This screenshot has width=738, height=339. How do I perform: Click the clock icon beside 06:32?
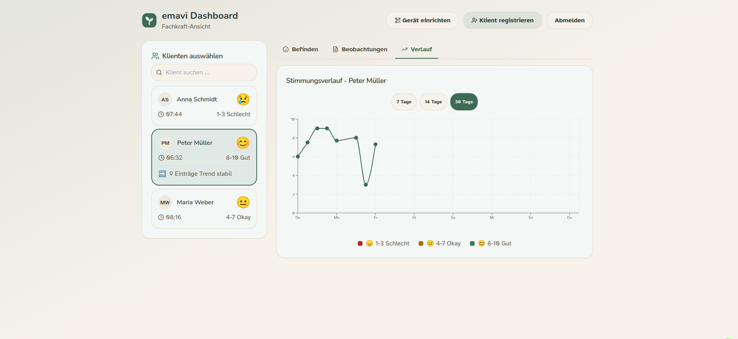pyautogui.click(x=161, y=158)
